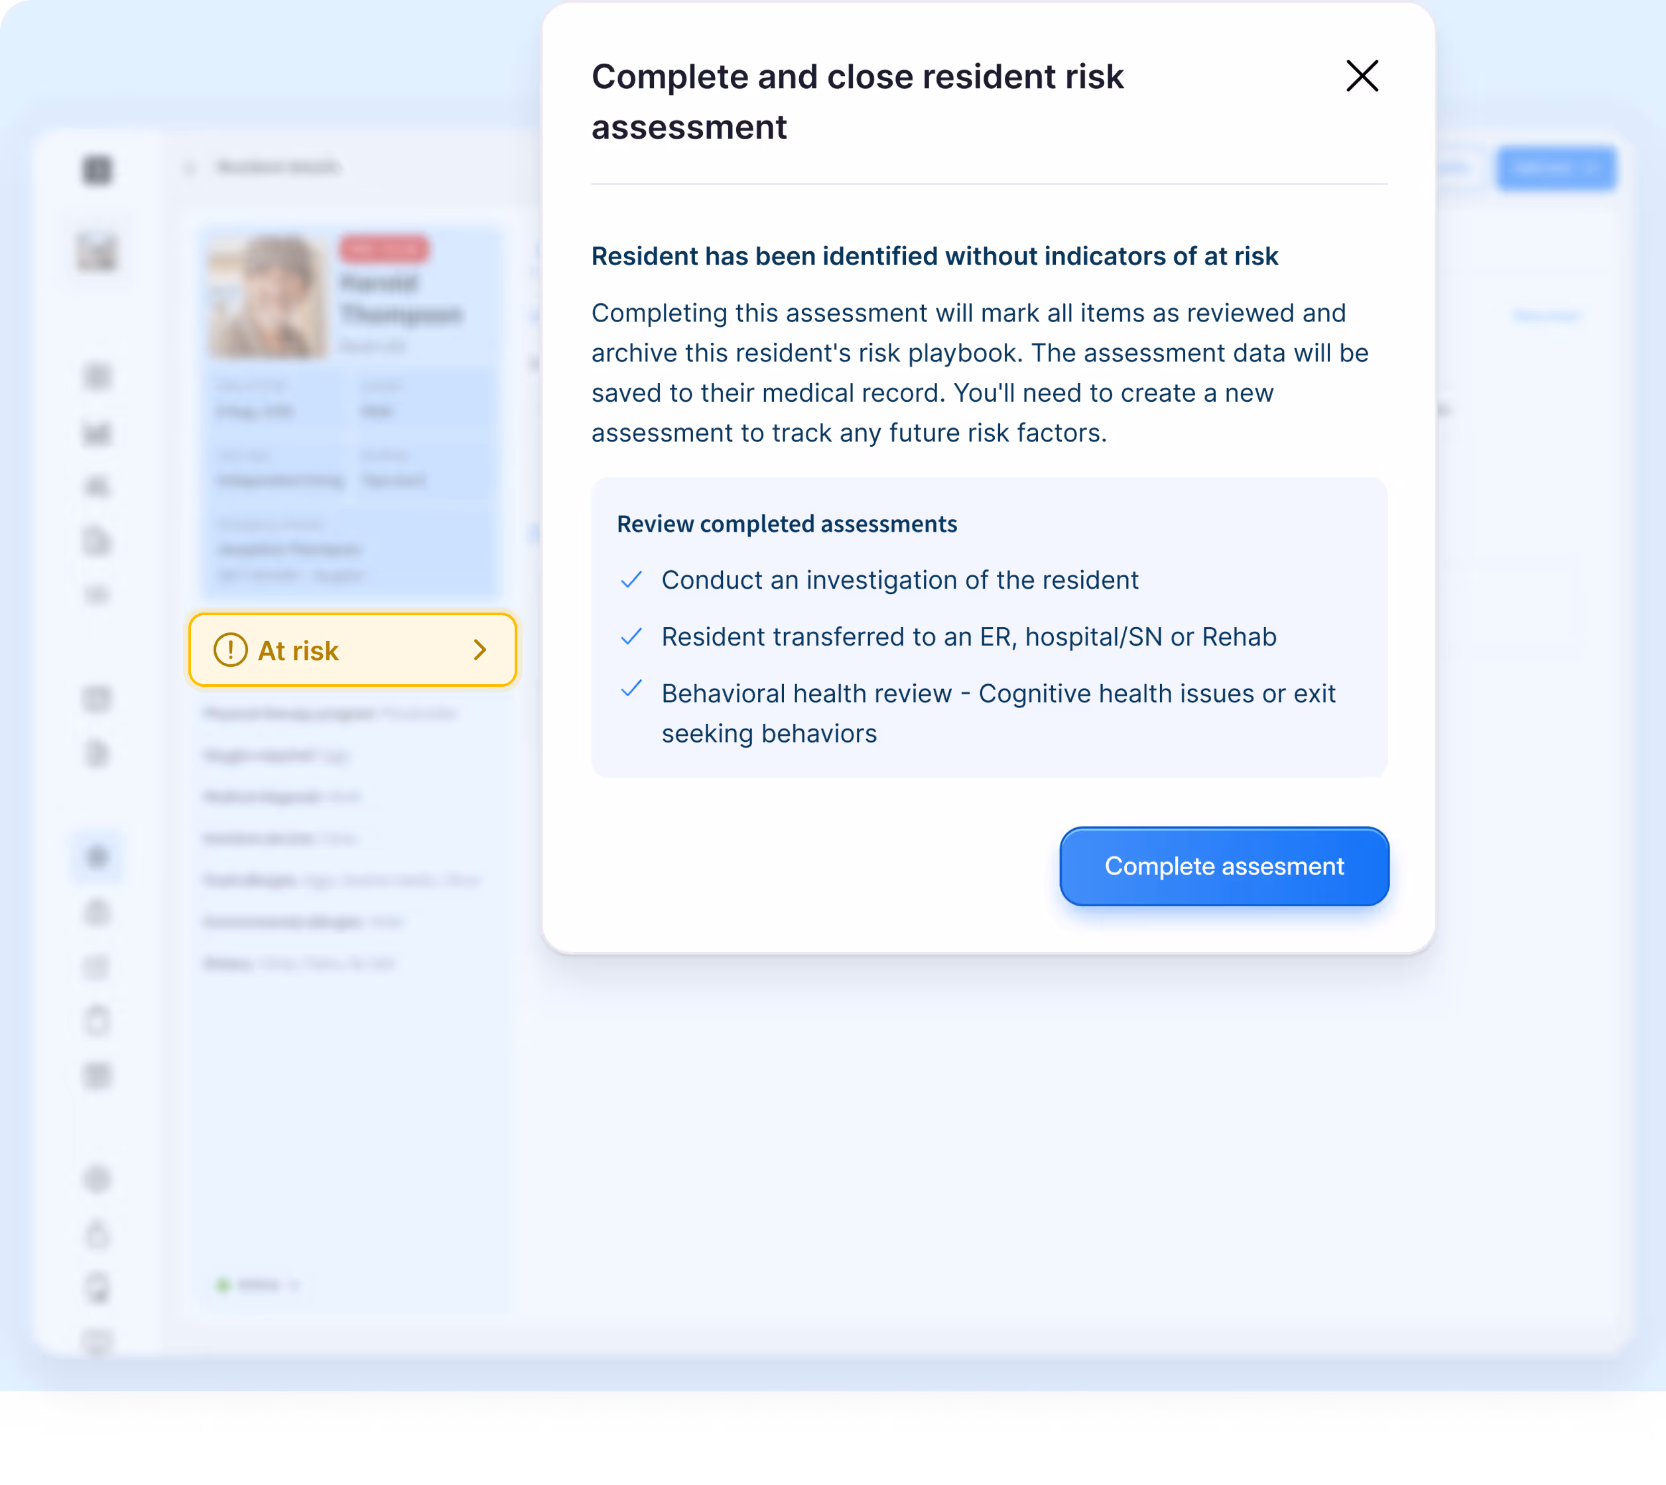Click the exclamation warning icon beside At risk
Viewport: 1666px width, 1485px height.
pyautogui.click(x=230, y=650)
